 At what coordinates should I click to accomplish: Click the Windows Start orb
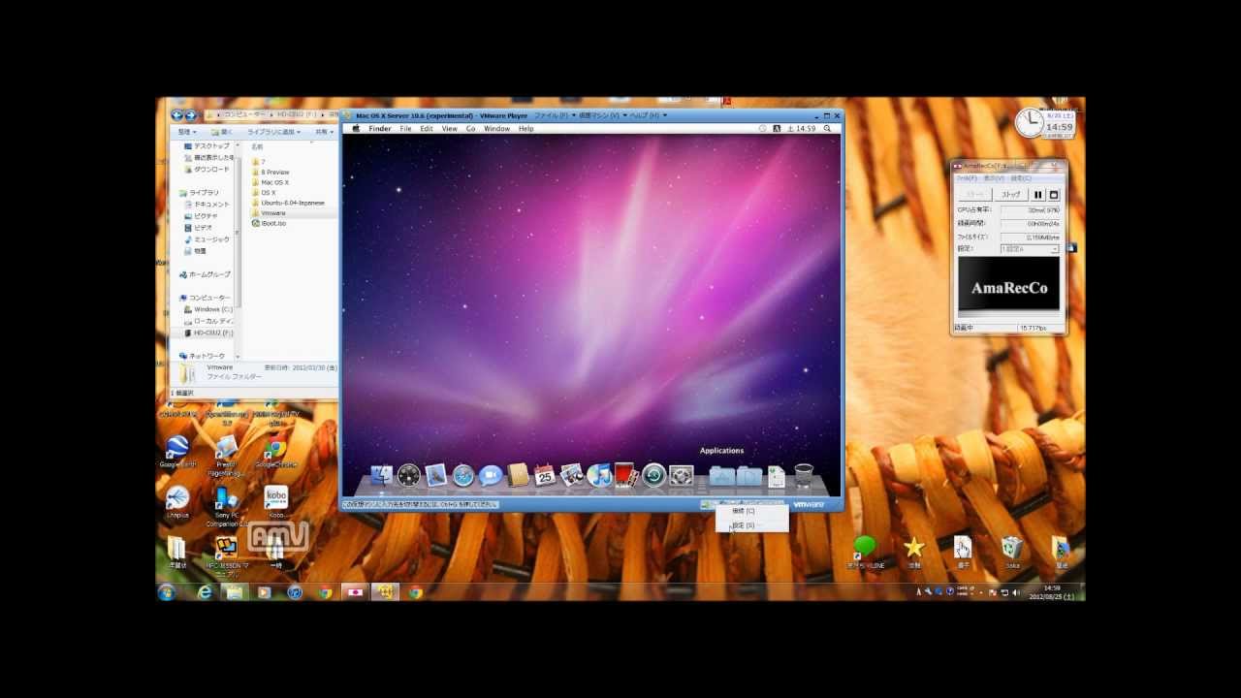point(167,591)
